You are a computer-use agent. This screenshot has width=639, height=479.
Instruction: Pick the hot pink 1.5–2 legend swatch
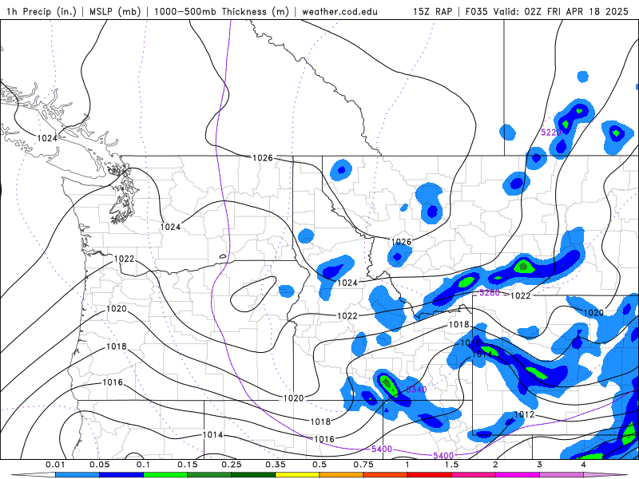[x=474, y=475]
